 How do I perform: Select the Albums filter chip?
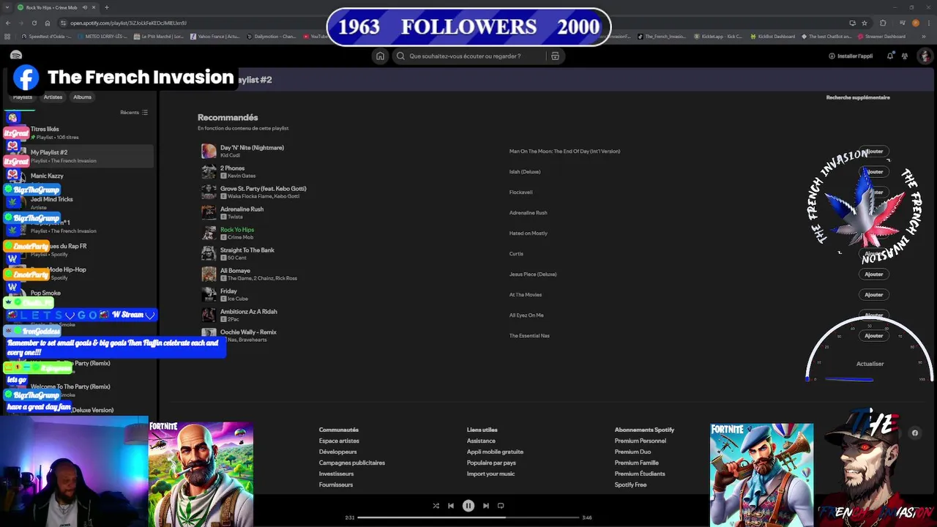coord(82,97)
